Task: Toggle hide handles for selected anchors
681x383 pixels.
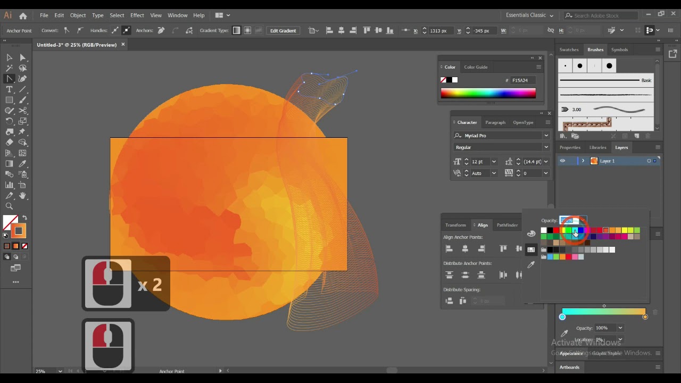Action: (126, 30)
